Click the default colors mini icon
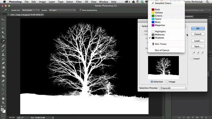Screen dimensions: 212x119 [x=1, y=106]
